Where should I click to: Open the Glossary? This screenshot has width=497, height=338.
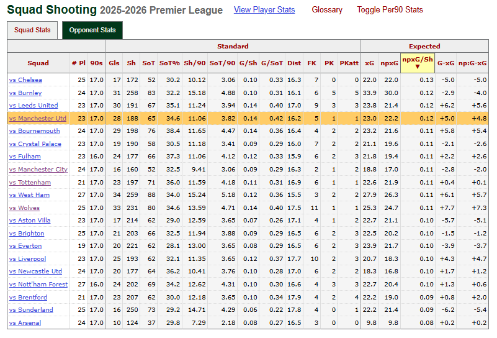coord(327,10)
